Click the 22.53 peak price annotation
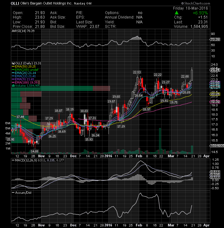The image size is (224, 228). pos(137,72)
